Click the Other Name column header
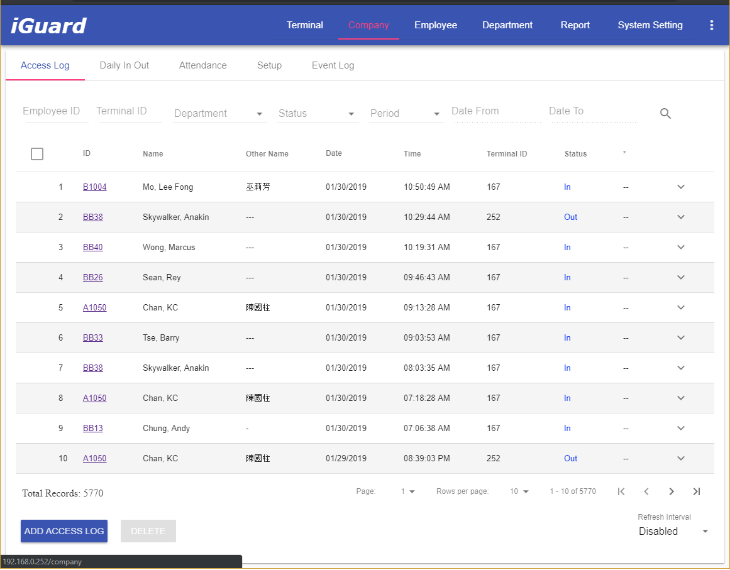The image size is (730, 570). [267, 154]
